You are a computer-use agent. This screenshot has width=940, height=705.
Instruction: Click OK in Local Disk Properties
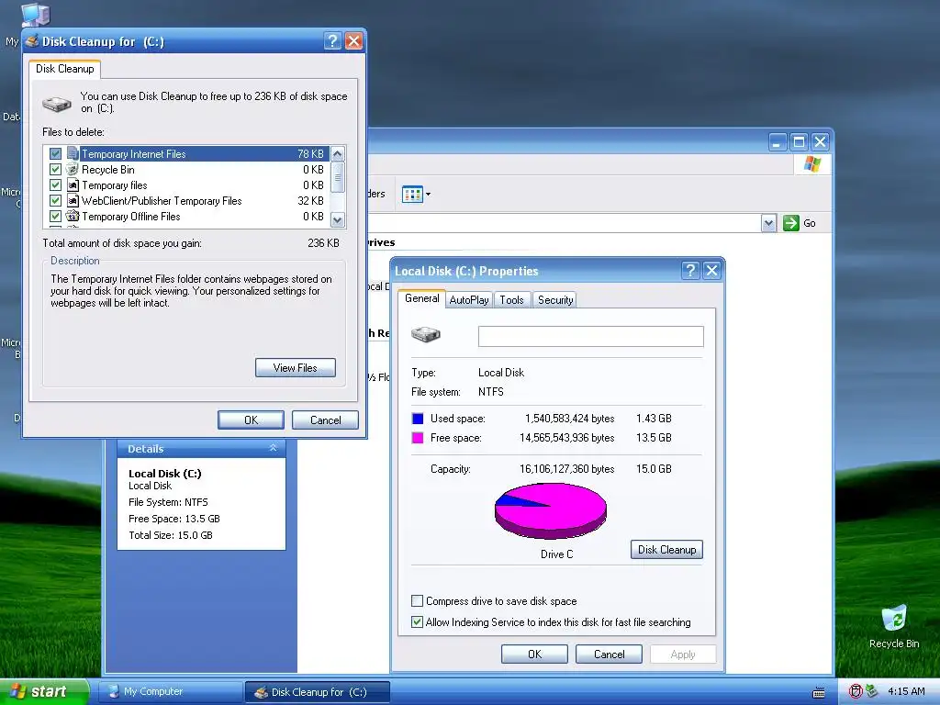tap(534, 654)
